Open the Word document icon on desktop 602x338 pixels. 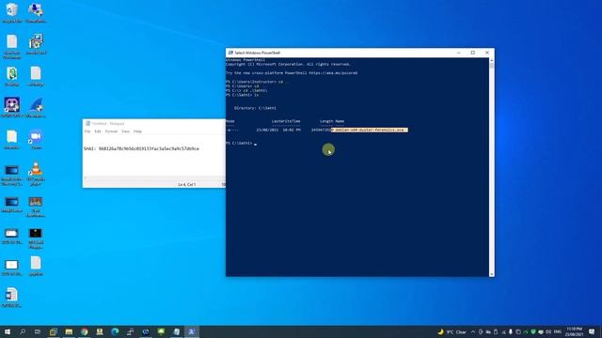(11, 298)
